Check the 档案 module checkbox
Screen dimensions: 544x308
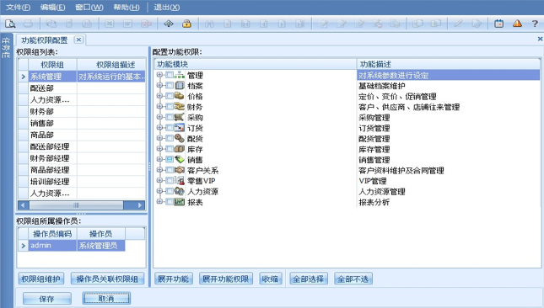pyautogui.click(x=170, y=85)
